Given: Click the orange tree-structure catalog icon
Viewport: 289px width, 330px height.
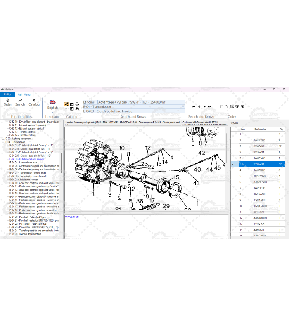Looking at the screenshot, I should (66, 104).
